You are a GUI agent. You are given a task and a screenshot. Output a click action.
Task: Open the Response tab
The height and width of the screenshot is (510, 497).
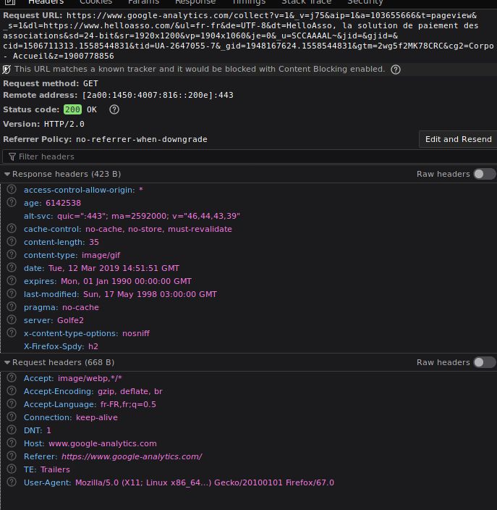point(195,2)
